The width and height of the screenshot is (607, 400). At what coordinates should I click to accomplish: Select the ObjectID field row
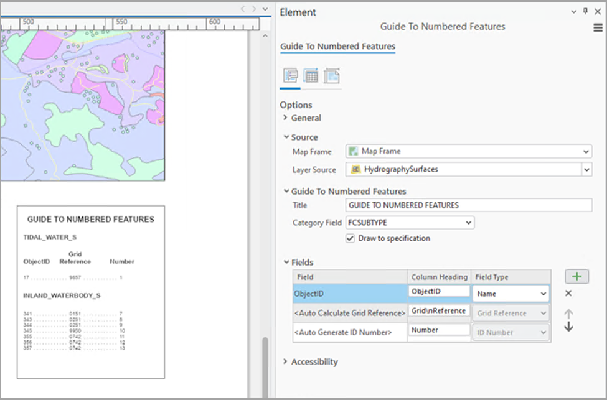pyautogui.click(x=350, y=294)
